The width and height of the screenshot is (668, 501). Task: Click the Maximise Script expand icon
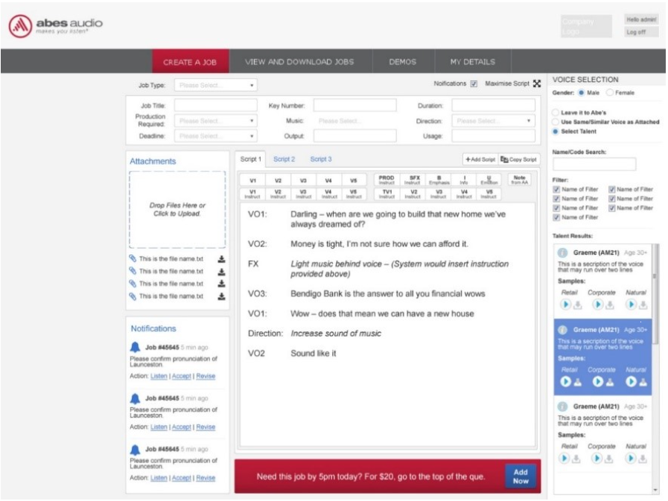(x=537, y=84)
